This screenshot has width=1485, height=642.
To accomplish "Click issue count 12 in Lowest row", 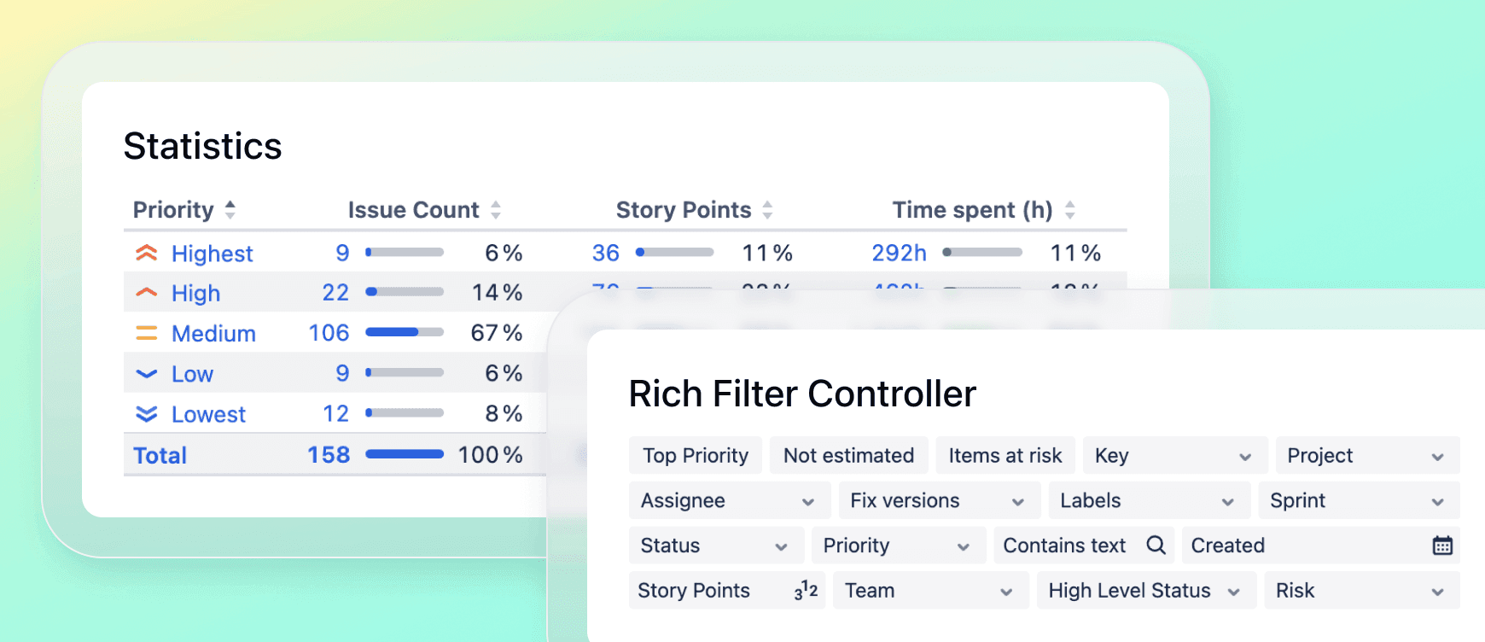I will pos(336,413).
